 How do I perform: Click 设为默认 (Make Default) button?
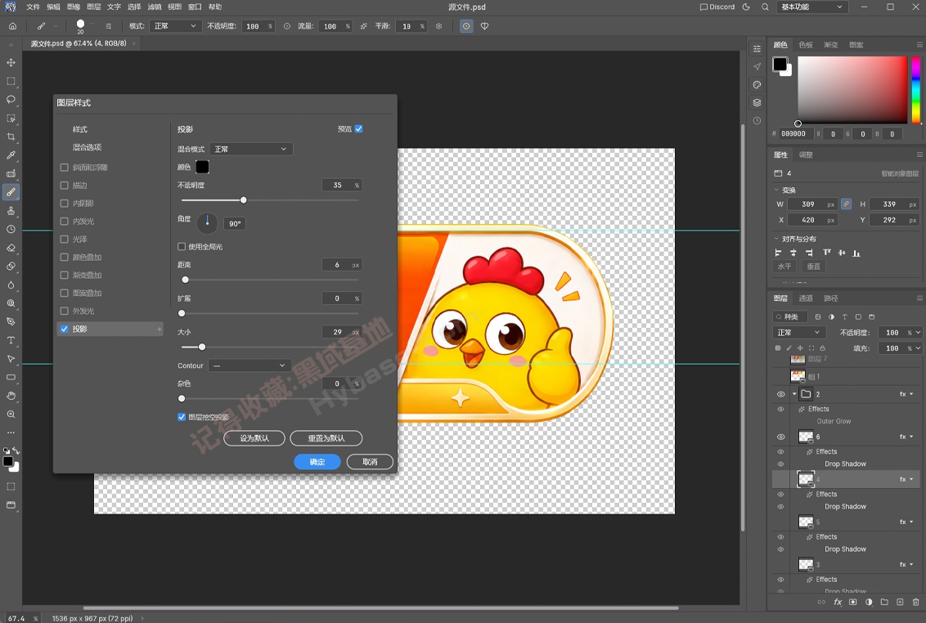tap(254, 438)
